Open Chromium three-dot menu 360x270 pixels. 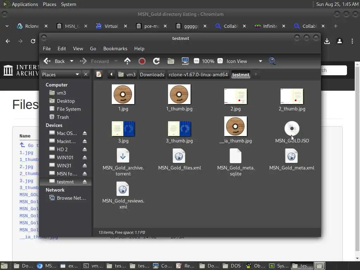coord(352,41)
